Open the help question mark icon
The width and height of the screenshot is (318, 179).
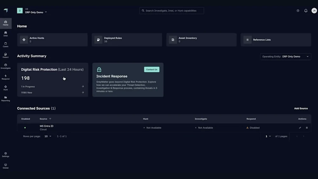298,10
